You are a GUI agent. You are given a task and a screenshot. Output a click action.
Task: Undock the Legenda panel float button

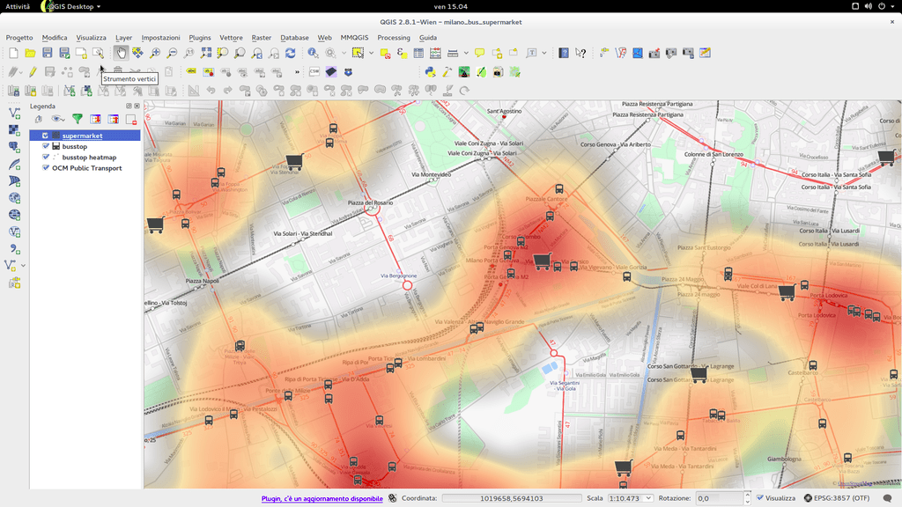tap(129, 106)
